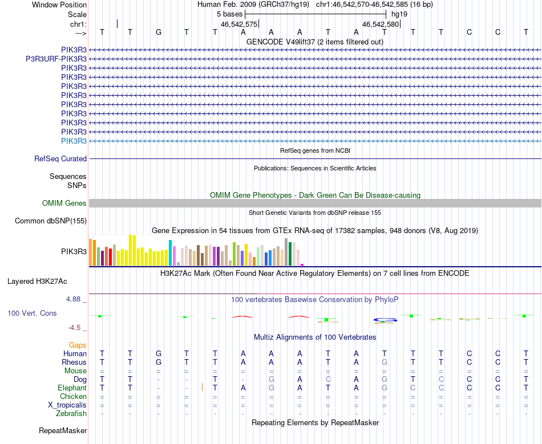Select the X_tropicalis alignment row label
This screenshot has width=542, height=444.
(x=67, y=405)
